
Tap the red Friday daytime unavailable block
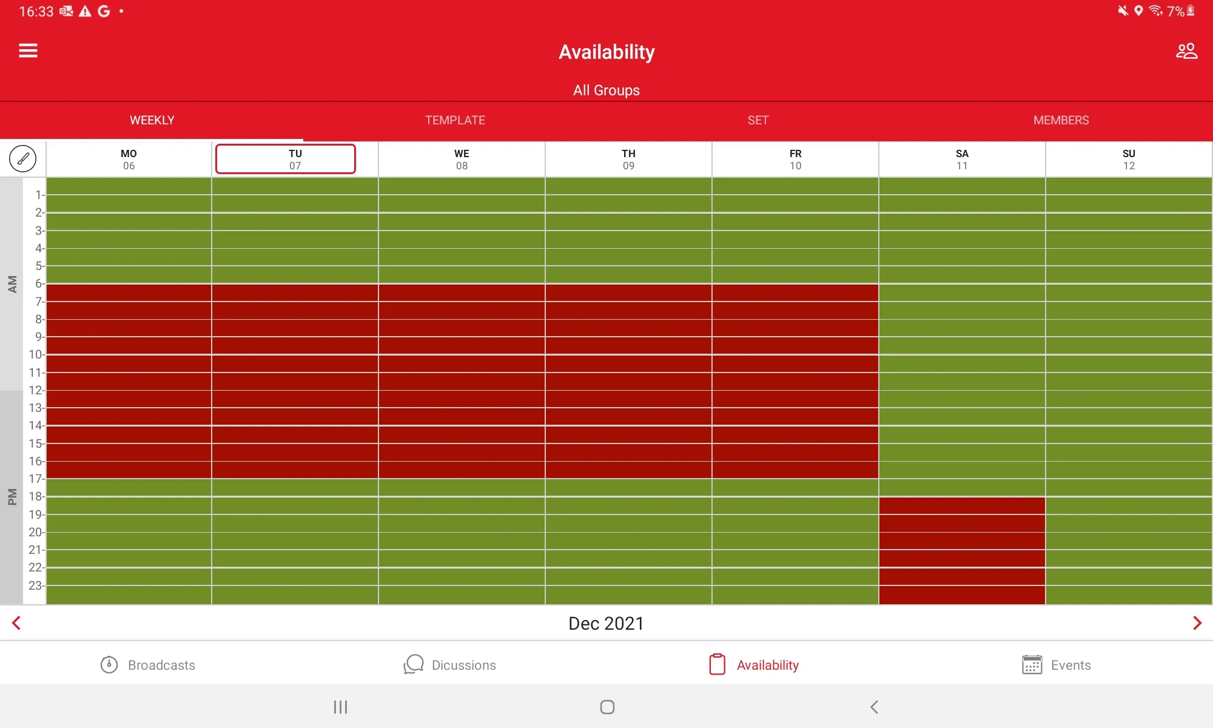click(x=795, y=381)
